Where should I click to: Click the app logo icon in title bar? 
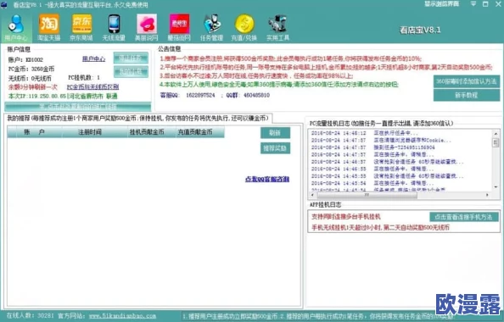click(x=4, y=4)
